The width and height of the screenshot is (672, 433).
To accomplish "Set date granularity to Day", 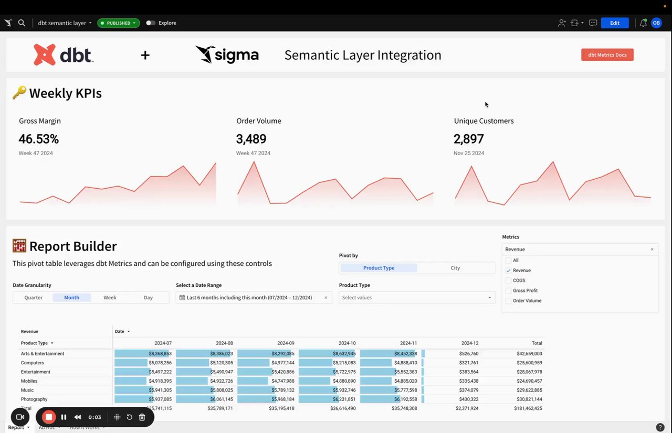I will click(148, 298).
